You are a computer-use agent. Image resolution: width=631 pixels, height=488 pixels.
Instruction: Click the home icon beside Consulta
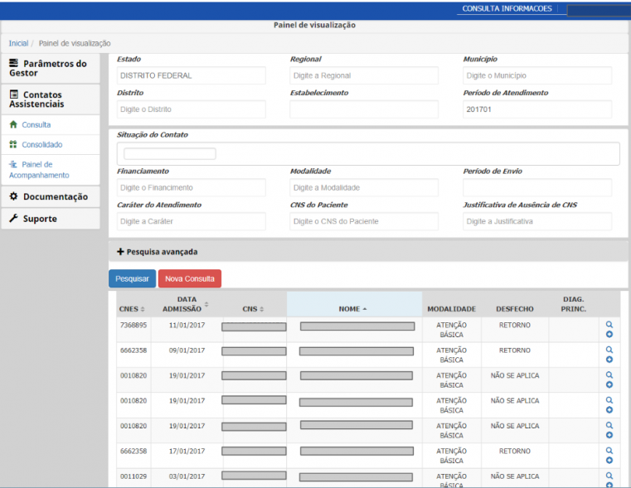coord(13,125)
